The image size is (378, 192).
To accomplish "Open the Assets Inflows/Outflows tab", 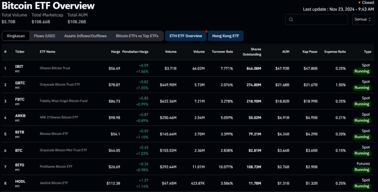I will 85,36.
